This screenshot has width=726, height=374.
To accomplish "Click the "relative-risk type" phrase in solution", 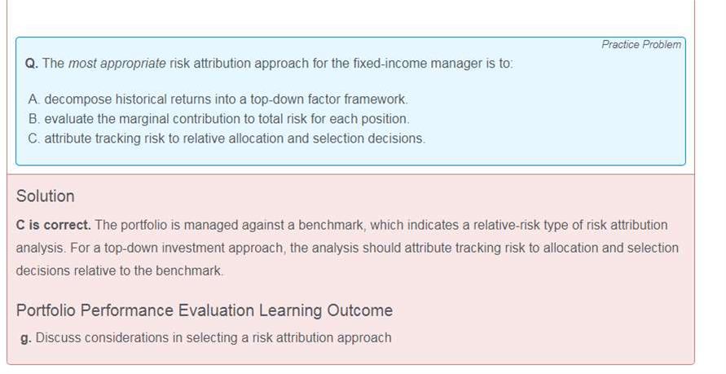I will pyautogui.click(x=457, y=225).
